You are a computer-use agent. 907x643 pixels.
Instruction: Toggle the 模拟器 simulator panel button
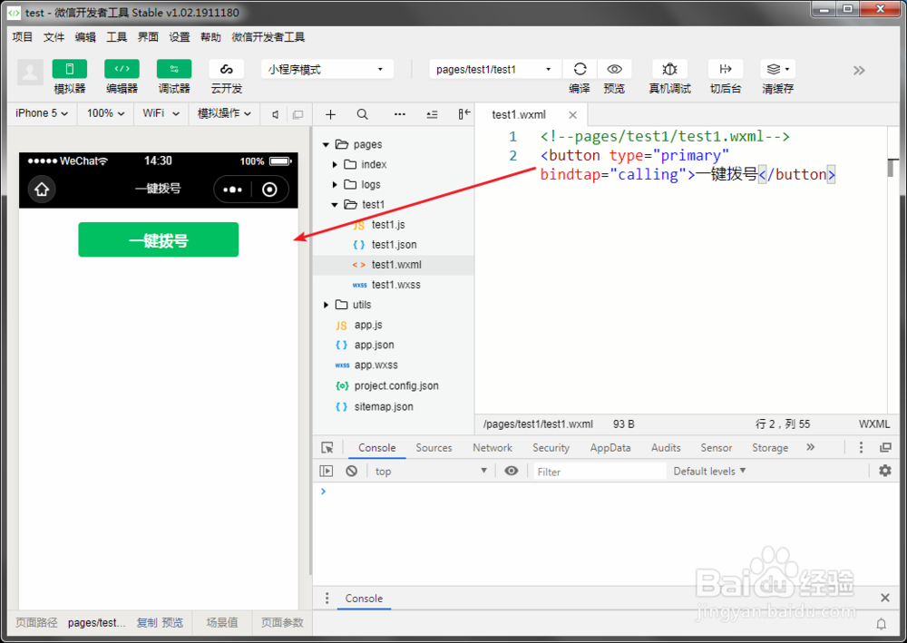tap(70, 69)
